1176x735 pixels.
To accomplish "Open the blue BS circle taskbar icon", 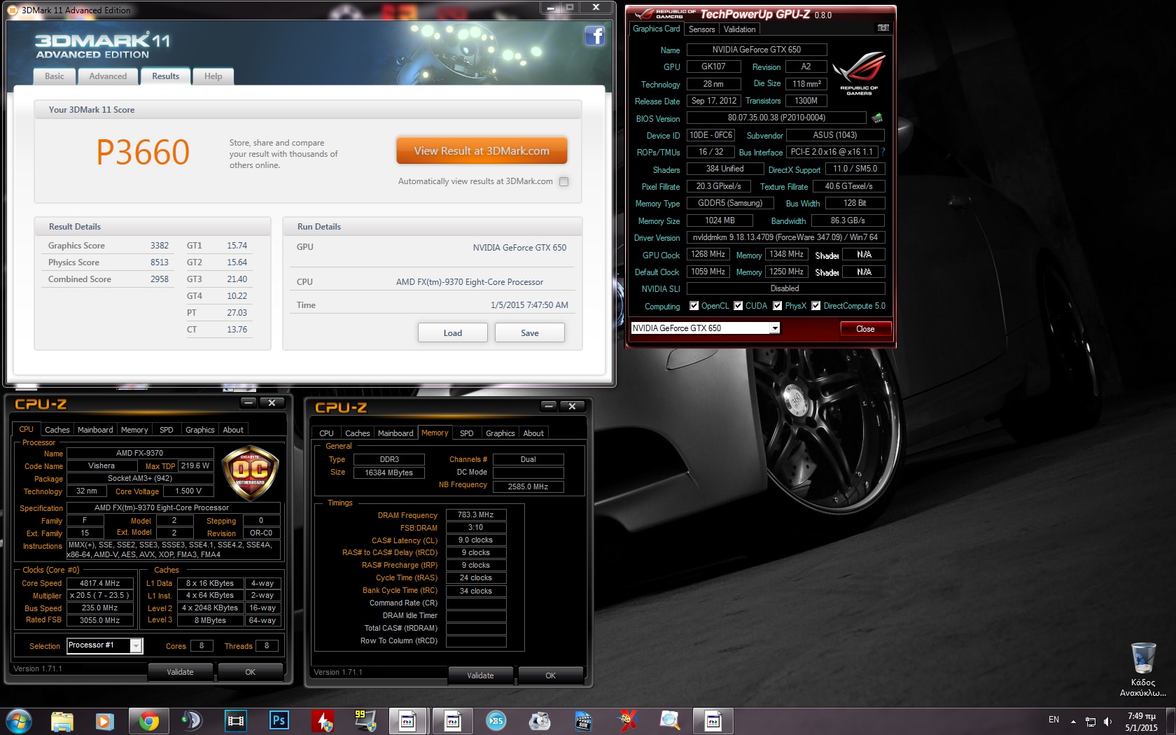I will pos(496,720).
